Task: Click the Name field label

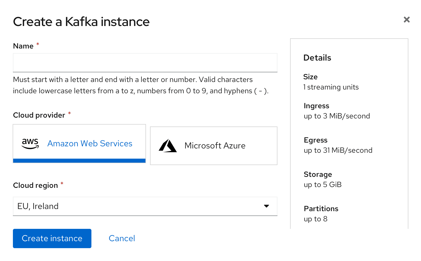Action: 23,46
